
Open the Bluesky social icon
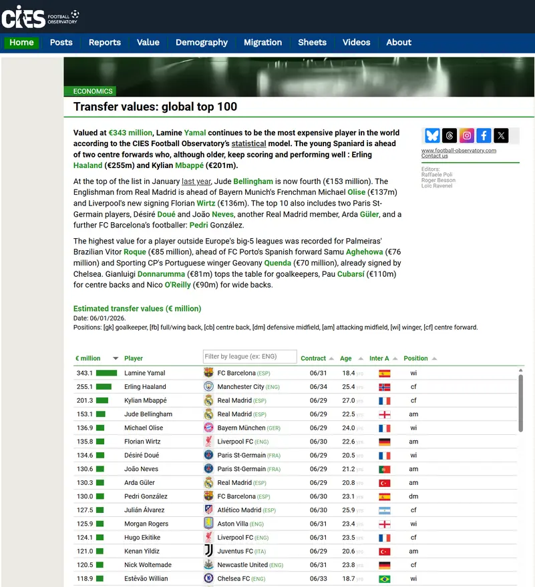click(x=432, y=135)
